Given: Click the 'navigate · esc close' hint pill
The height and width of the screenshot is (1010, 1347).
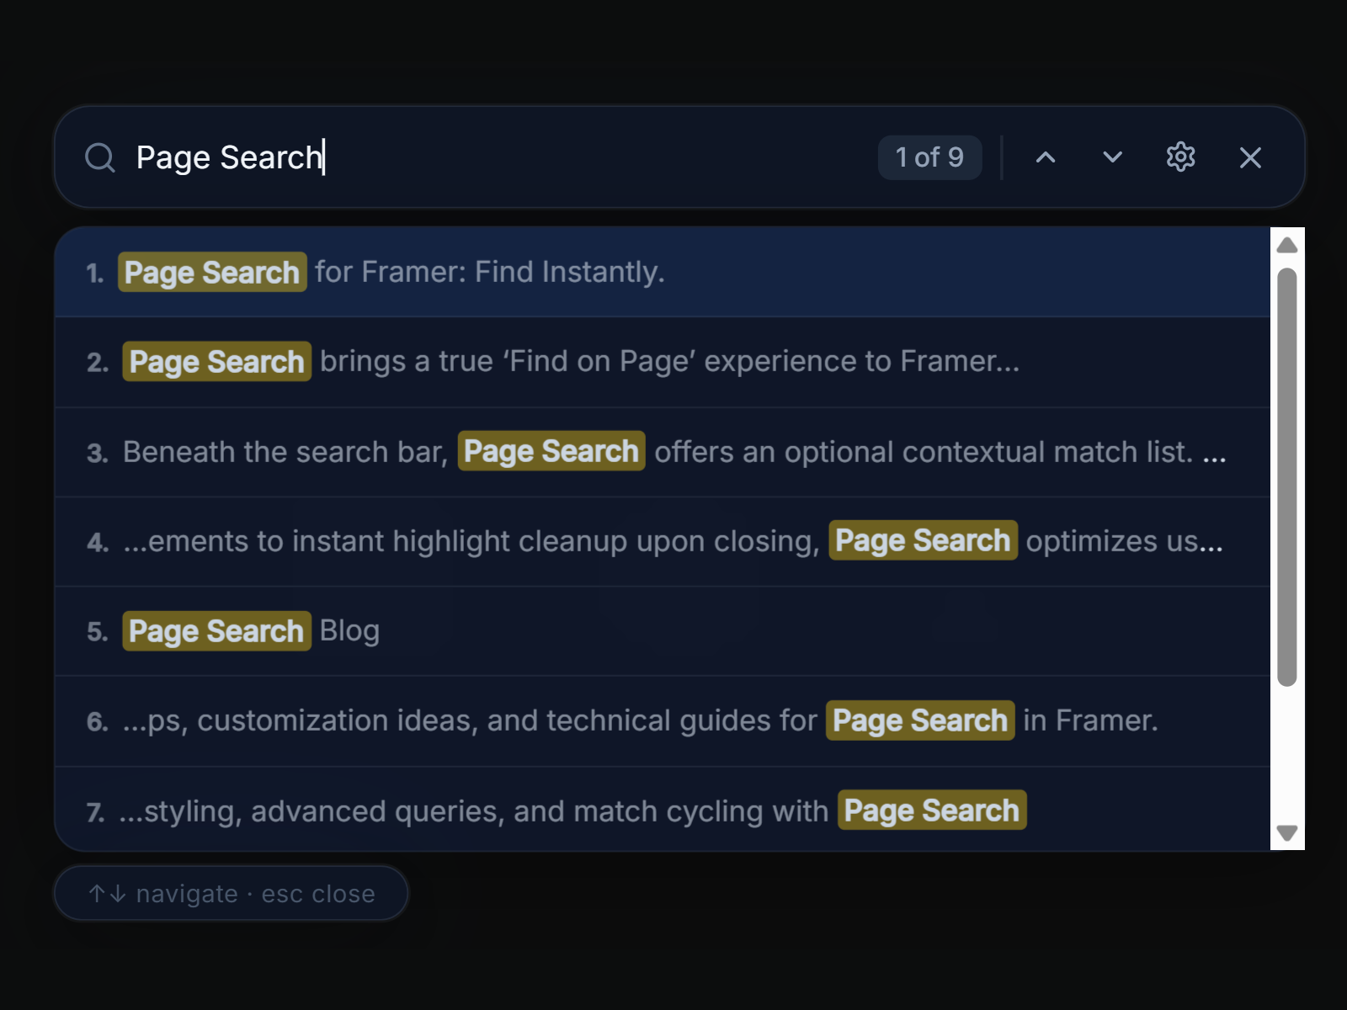Looking at the screenshot, I should tap(232, 893).
